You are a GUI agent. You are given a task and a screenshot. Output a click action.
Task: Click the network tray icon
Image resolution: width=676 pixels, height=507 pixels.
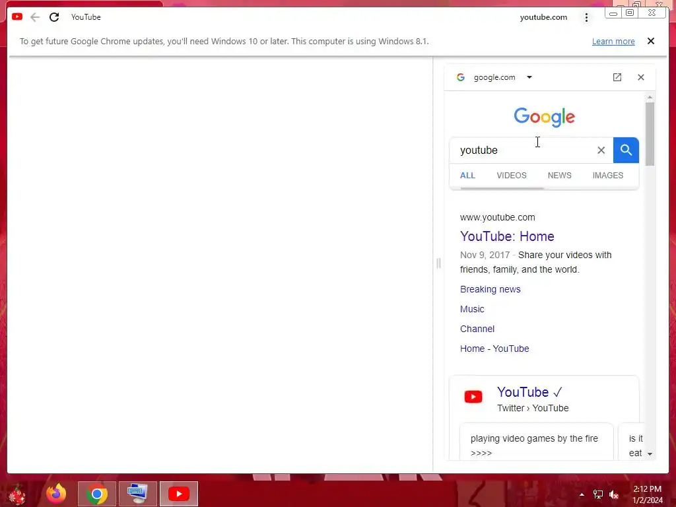[x=598, y=494]
